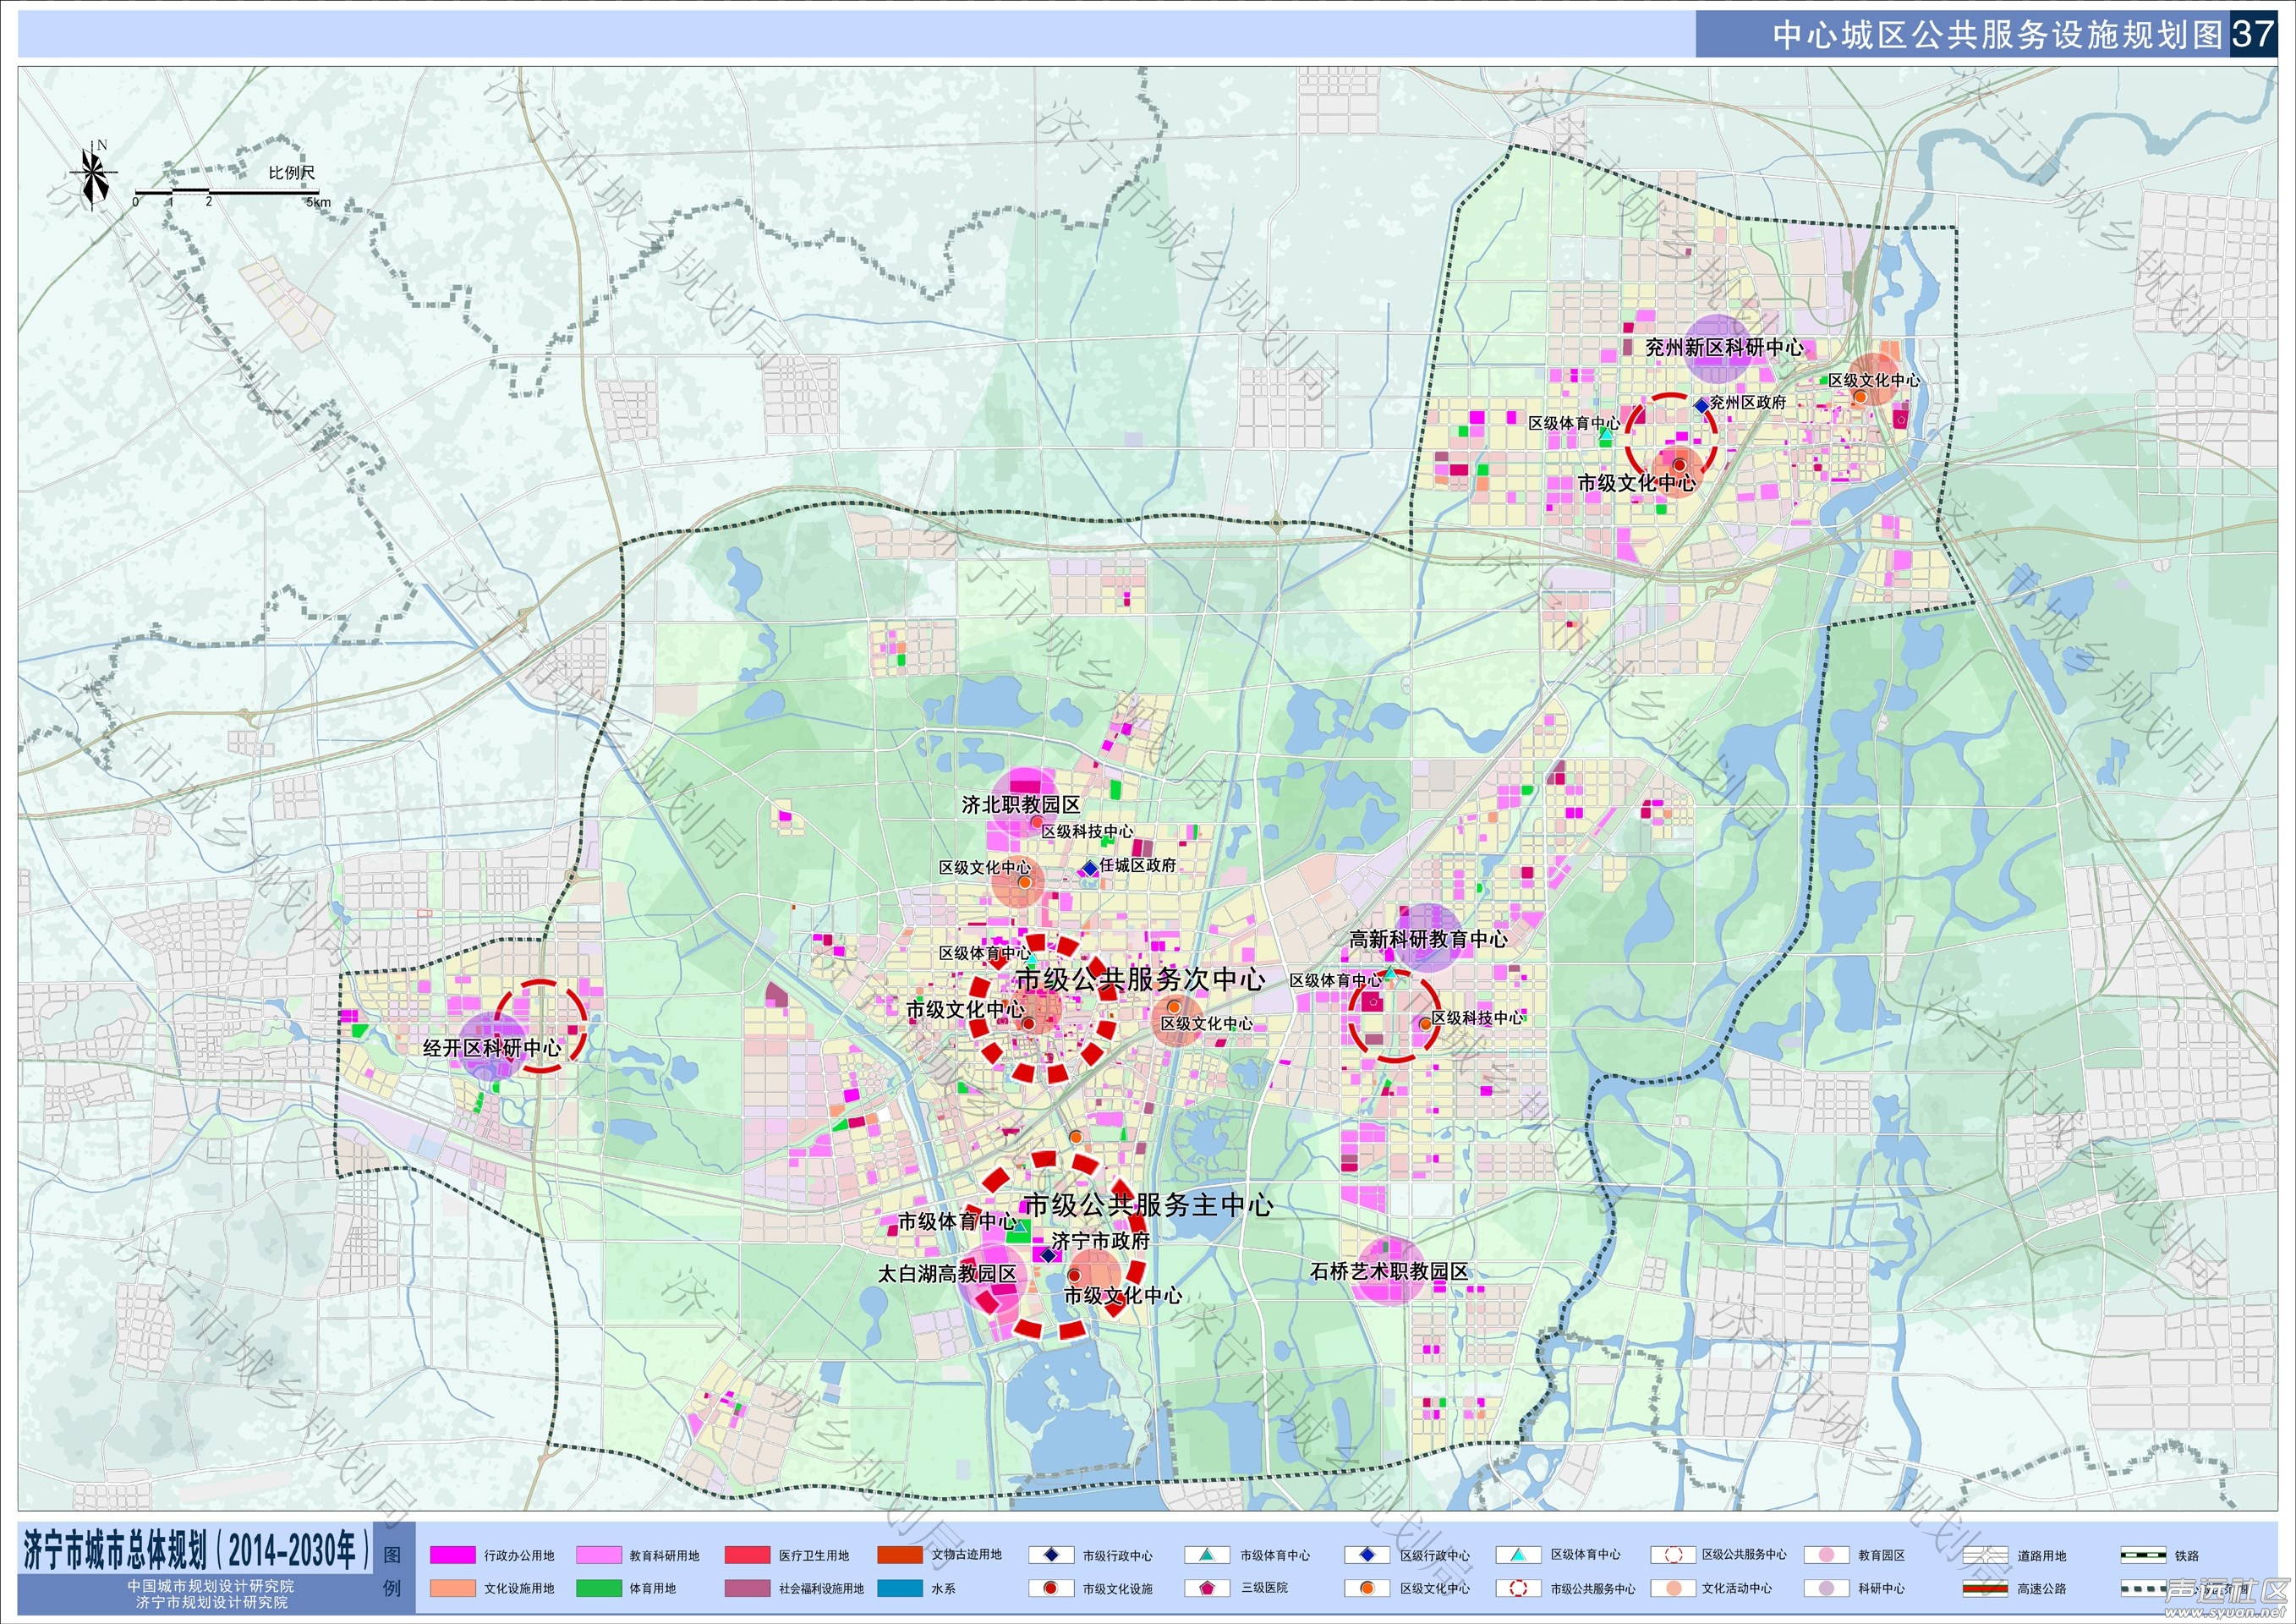The width and height of the screenshot is (2296, 1624).
Task: Click the 石桥艺术职教园区 label
Action: coord(1390,1271)
